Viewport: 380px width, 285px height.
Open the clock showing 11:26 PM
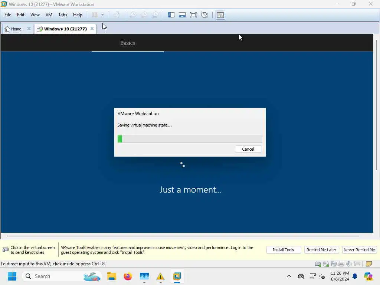pos(340,276)
